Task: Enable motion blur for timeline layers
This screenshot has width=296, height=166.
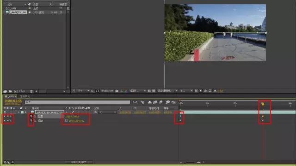Action: pyautogui.click(x=160, y=102)
